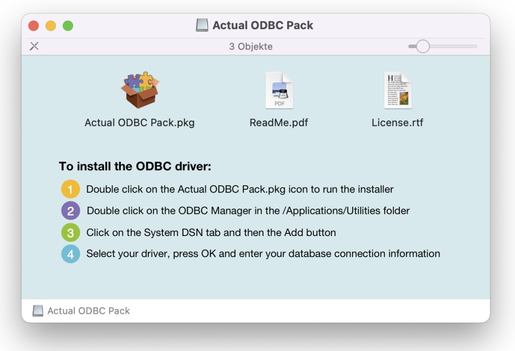Viewport: 515px width, 351px height.
Task: Zoom the window with the green button
Action: [68, 26]
